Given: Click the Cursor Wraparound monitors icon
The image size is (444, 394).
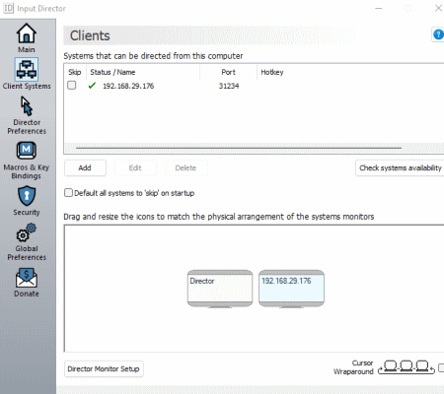Looking at the screenshot, I should [x=407, y=367].
